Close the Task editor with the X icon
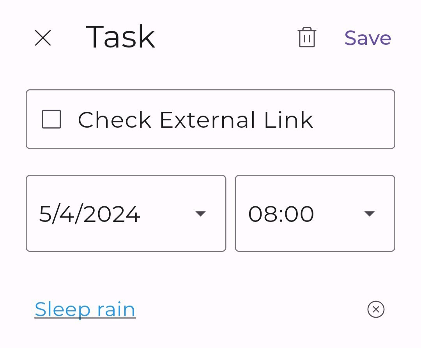 click(x=43, y=38)
